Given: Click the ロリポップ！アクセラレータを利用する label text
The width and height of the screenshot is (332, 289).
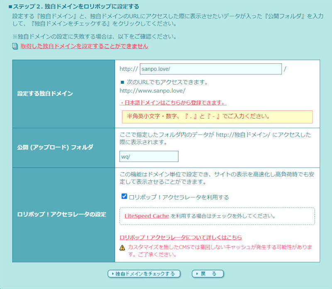Looking at the screenshot, I should (179, 197).
